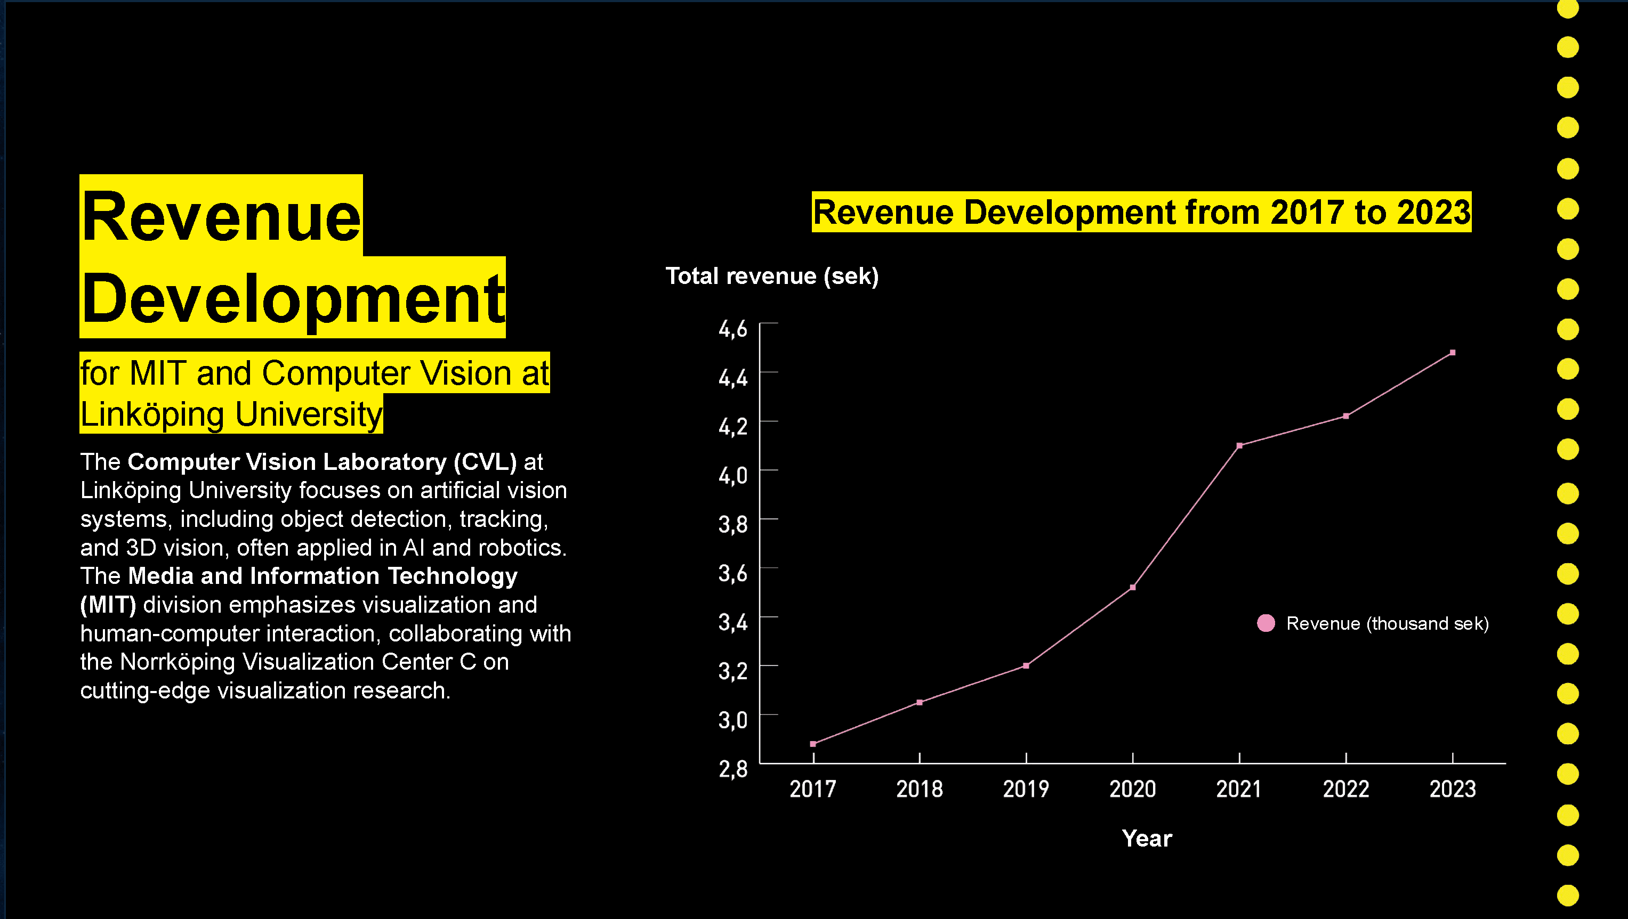The width and height of the screenshot is (1628, 919).
Task: Select bold text 'Media and Information Technology'
Action: (323, 576)
